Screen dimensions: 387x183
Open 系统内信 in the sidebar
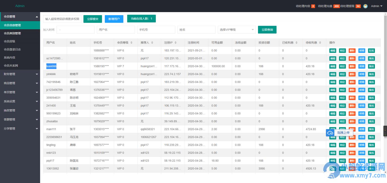click(20, 57)
